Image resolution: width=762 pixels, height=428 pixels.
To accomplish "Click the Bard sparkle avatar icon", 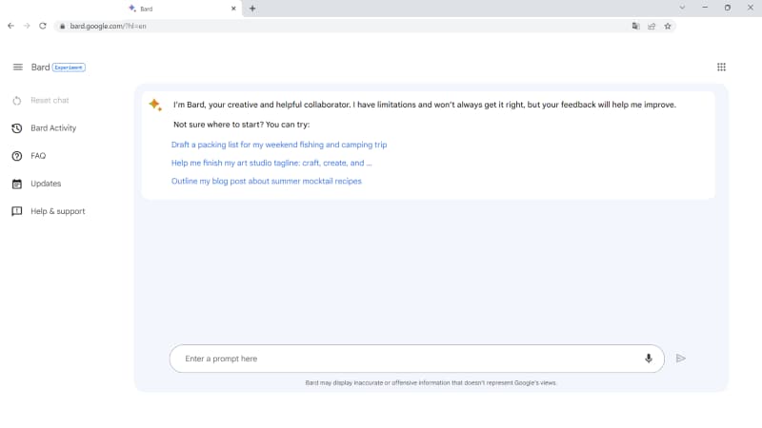I will point(155,105).
